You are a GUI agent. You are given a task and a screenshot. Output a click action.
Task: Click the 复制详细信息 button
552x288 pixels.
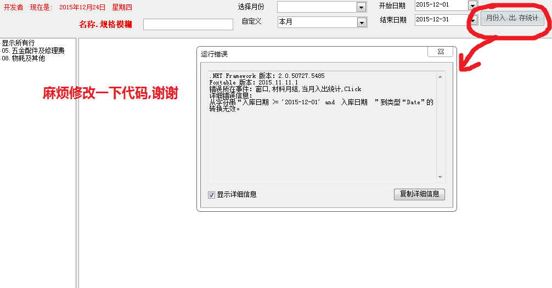click(419, 194)
